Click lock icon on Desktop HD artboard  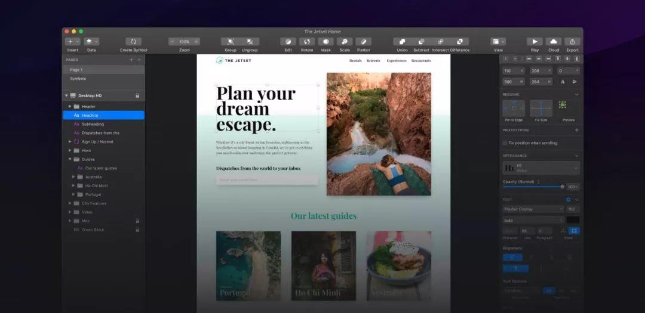tap(137, 96)
